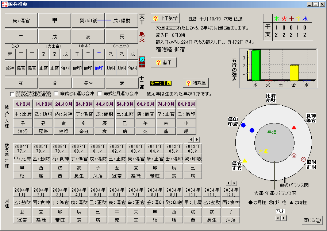Select the 44才3月 大運 column header
The width and height of the screenshot is (327, 231).
104,104
